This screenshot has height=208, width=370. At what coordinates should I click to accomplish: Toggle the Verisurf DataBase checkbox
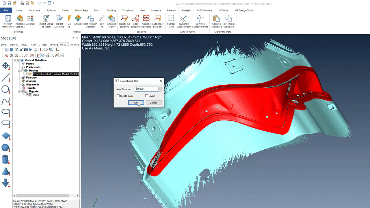coord(19,60)
